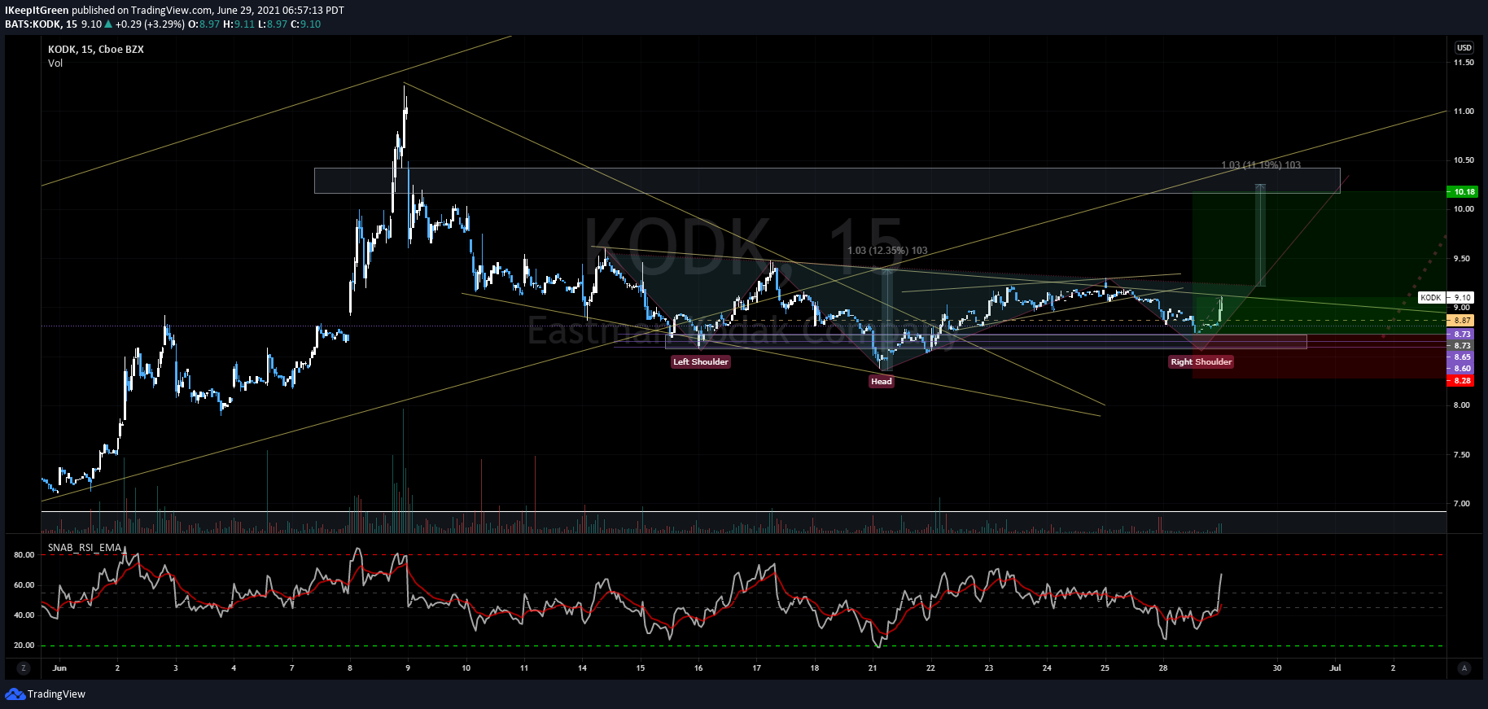Viewport: 1488px width, 709px height.
Task: Click the BATS:KODK symbol in the header
Action: coord(33,24)
